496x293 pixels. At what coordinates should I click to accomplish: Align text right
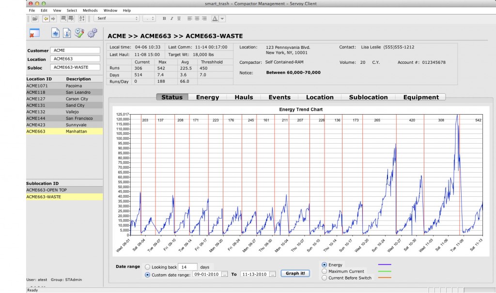click(204, 19)
